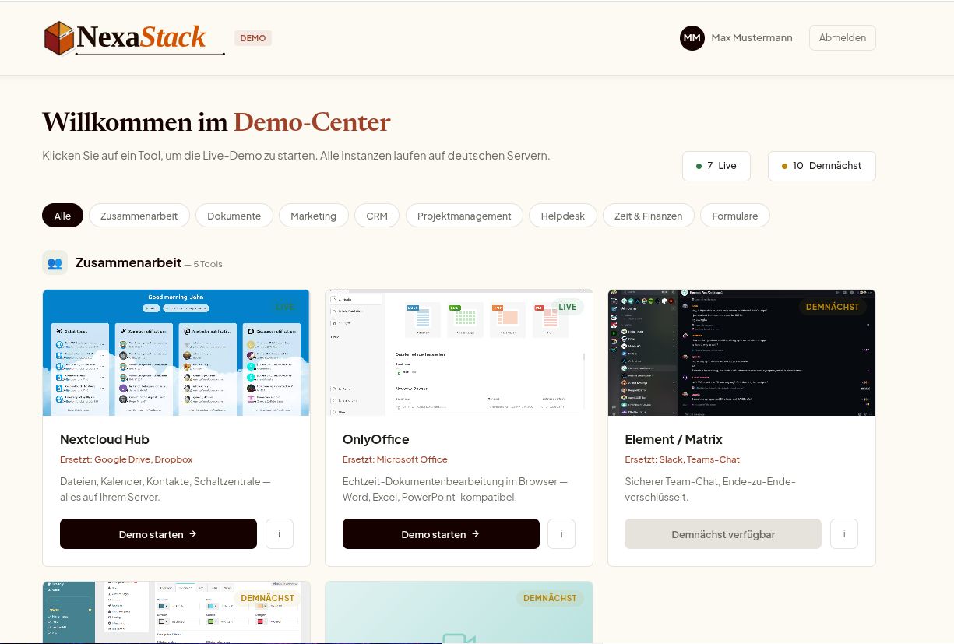Toggle the 10 Demnächst filter

822,166
